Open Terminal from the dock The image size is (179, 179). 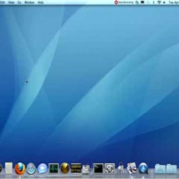tap(98, 169)
